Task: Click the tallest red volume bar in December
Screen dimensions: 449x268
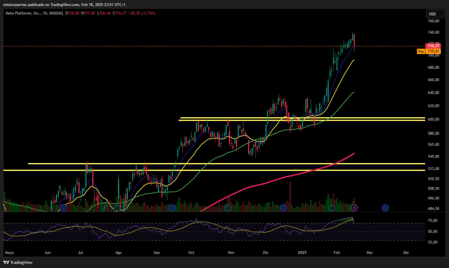Action: click(x=289, y=197)
